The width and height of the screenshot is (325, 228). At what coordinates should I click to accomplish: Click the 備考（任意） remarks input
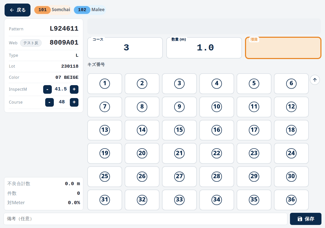pos(145,219)
